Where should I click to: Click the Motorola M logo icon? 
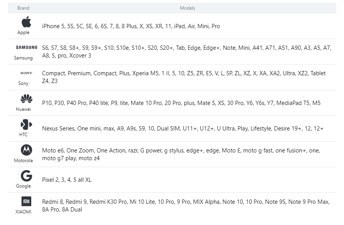click(26, 150)
